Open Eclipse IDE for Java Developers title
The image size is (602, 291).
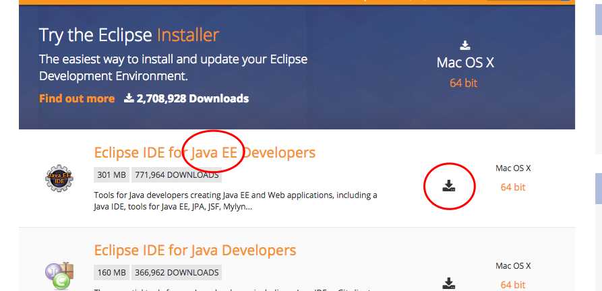point(195,251)
